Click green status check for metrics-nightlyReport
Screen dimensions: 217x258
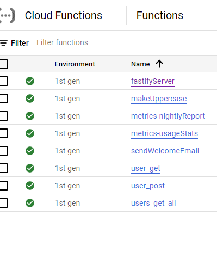pos(30,116)
